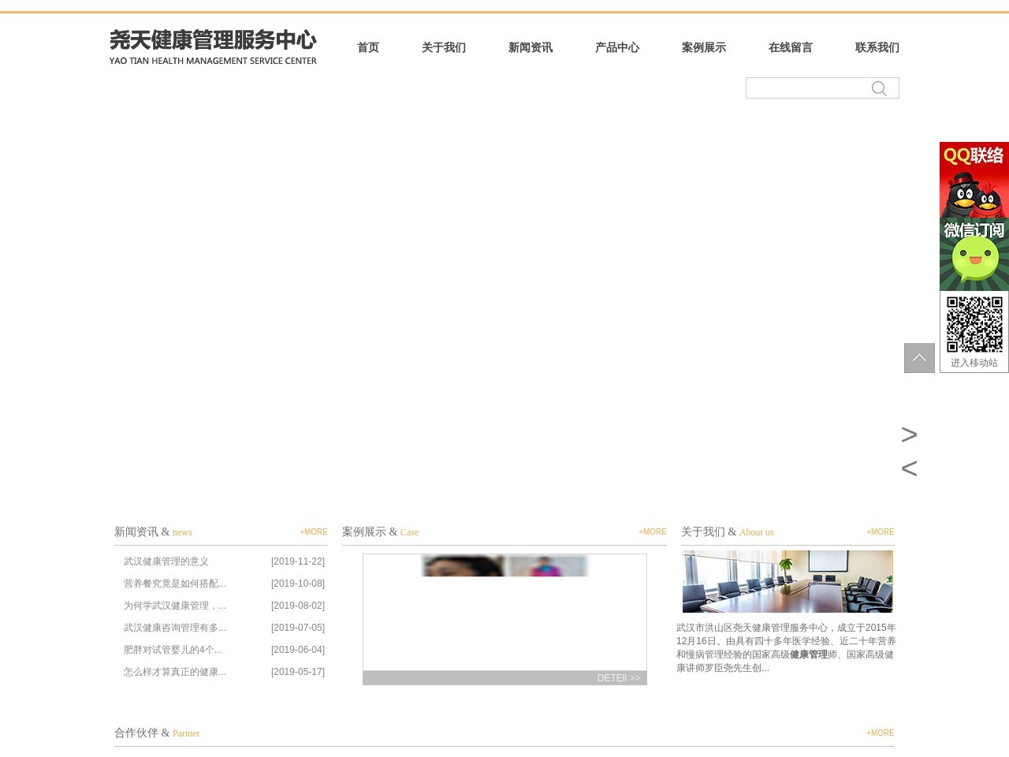Click the search magnifier icon
The width and height of the screenshot is (1009, 757).
879,88
